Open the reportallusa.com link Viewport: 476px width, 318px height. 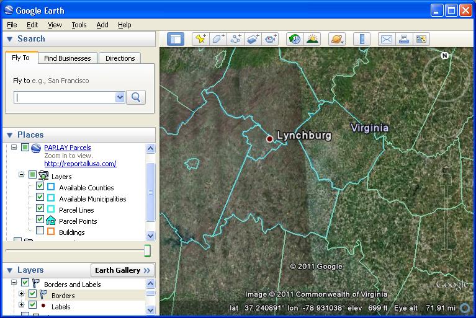click(80, 164)
